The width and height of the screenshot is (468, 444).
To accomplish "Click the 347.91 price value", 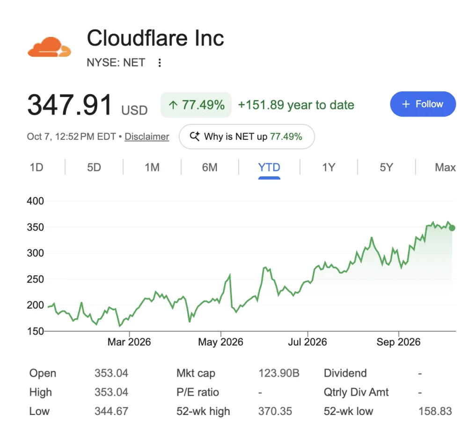I will click(x=70, y=105).
